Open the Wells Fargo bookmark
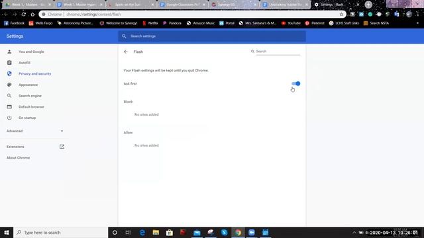 pos(41,23)
